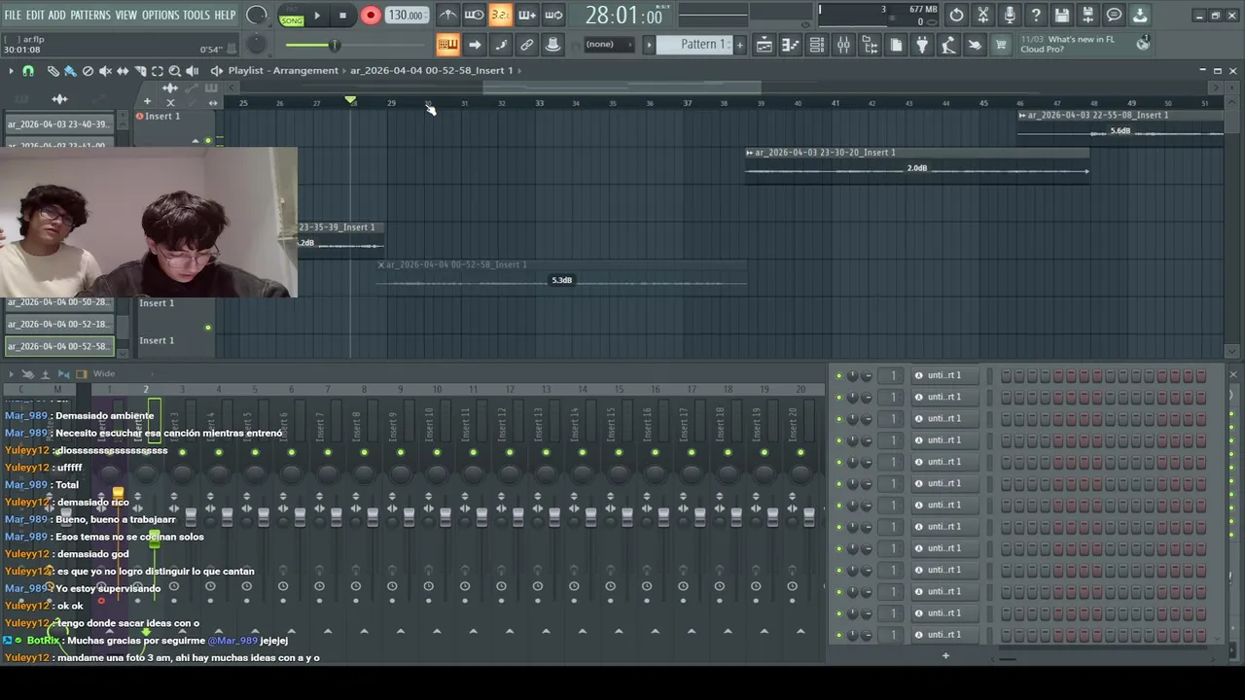
Task: Open the speech bubble chat icon
Action: click(1115, 15)
